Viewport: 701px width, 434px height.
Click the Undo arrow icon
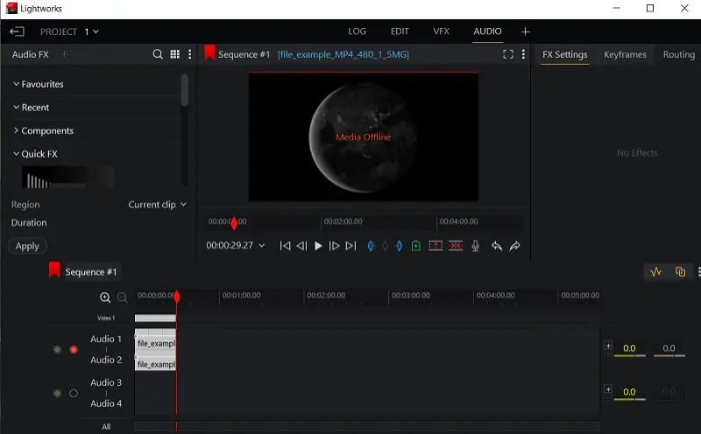click(x=497, y=246)
